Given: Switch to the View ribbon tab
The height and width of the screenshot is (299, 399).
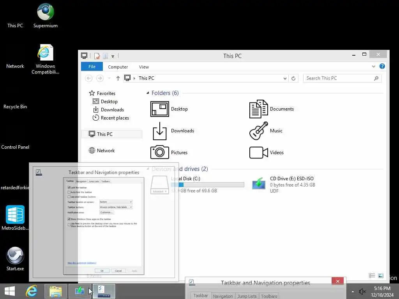Looking at the screenshot, I should pyautogui.click(x=144, y=67).
